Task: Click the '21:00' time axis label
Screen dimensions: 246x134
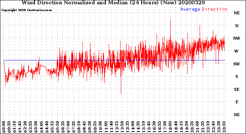Action: click(x=197, y=127)
